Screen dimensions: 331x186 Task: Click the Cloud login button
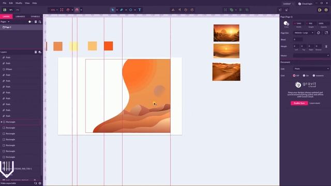(x=305, y=4)
